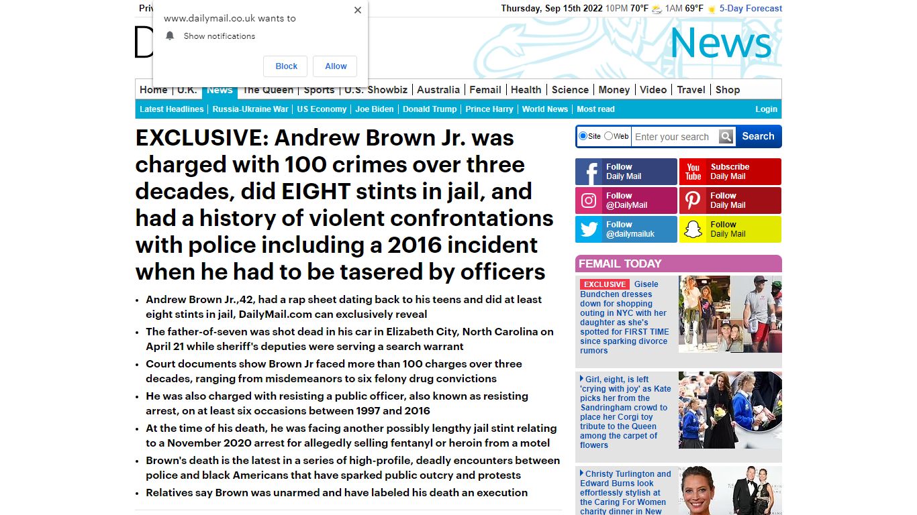
Task: Open the 5-Day Forecast link
Action: pos(751,9)
